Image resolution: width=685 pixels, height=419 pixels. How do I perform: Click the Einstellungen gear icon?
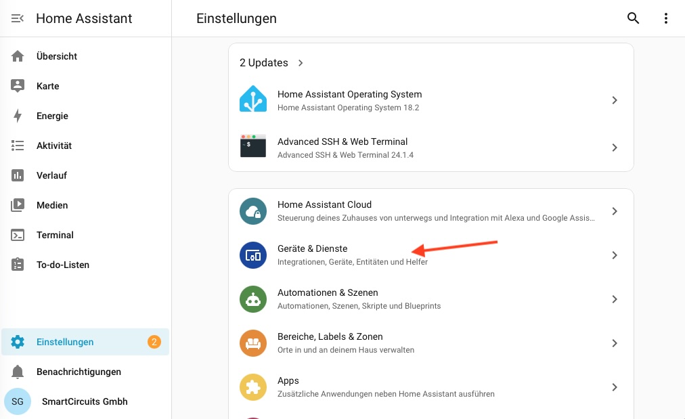(18, 342)
